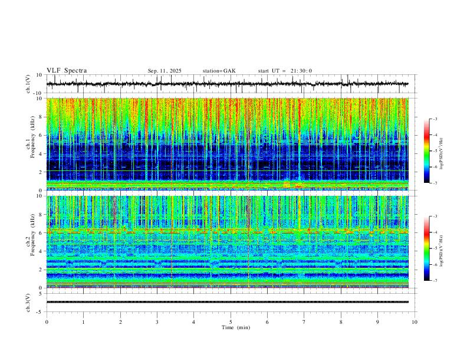Click the "VLF Spectra" title text
467x361 pixels.
[67, 70]
